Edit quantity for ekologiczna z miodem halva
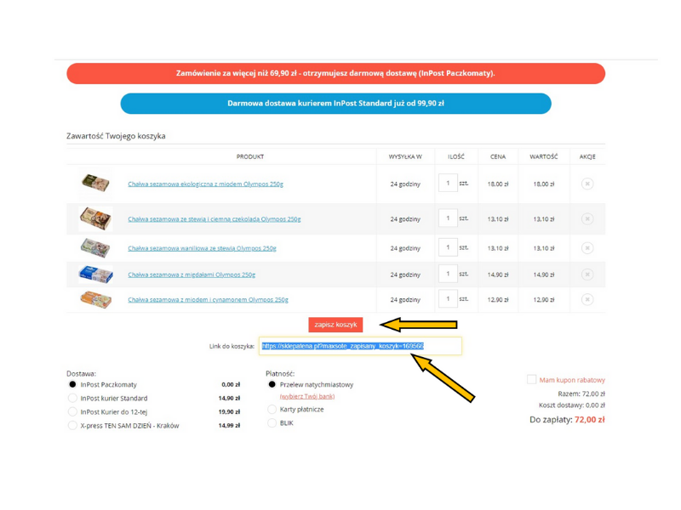Image resolution: width=681 pixels, height=510 pixels. (448, 183)
